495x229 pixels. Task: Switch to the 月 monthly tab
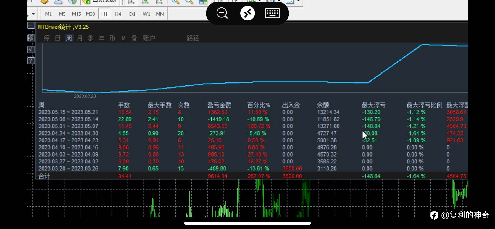click(80, 38)
